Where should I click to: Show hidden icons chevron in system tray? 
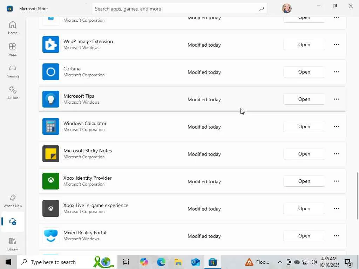pos(280,262)
